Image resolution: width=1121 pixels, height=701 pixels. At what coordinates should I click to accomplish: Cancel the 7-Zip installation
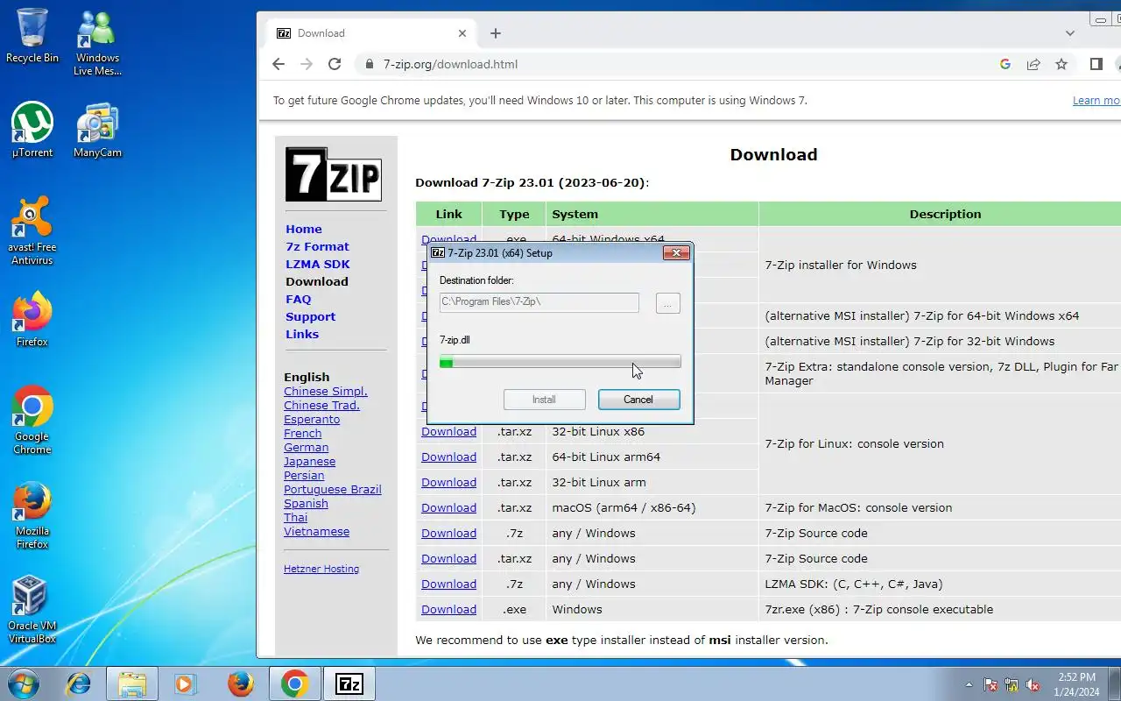click(638, 400)
